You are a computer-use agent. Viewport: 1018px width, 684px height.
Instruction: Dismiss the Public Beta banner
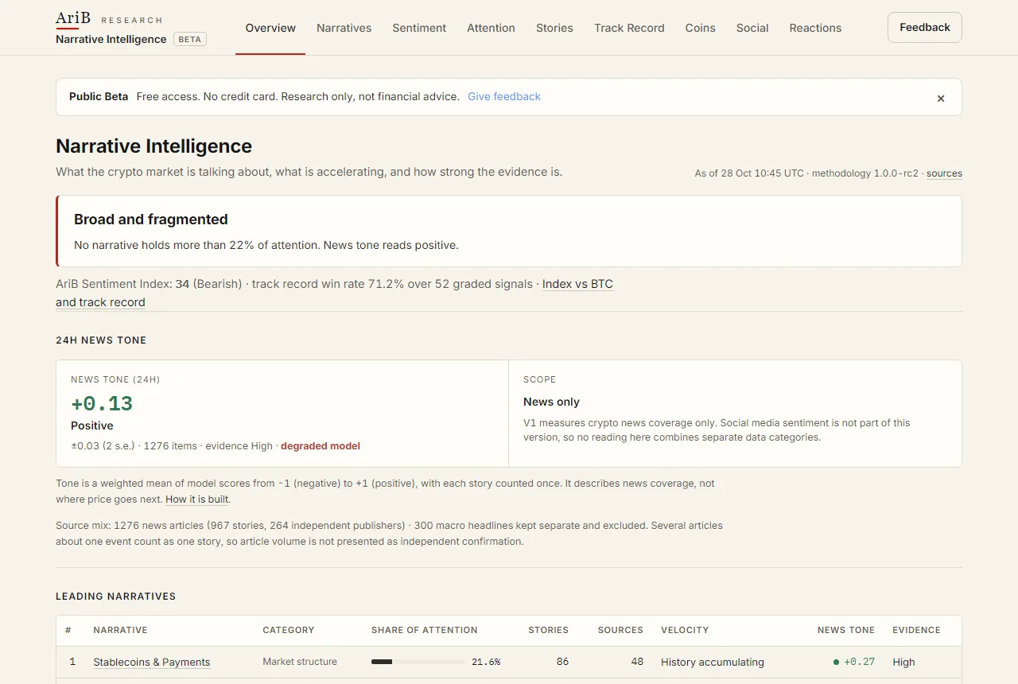click(941, 99)
